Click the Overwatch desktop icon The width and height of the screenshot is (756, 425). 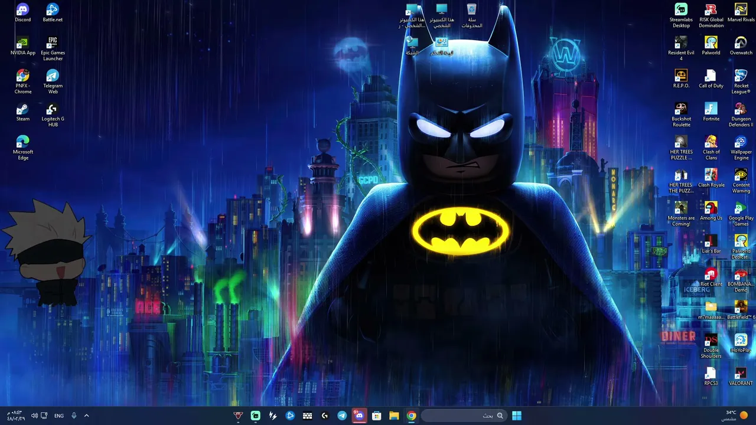(741, 45)
